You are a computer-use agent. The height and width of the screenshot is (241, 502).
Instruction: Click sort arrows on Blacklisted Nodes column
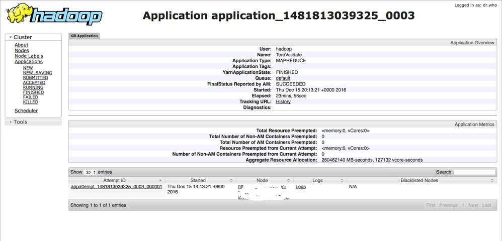pyautogui.click(x=492, y=180)
